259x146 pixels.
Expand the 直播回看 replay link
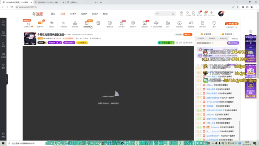pos(228,34)
